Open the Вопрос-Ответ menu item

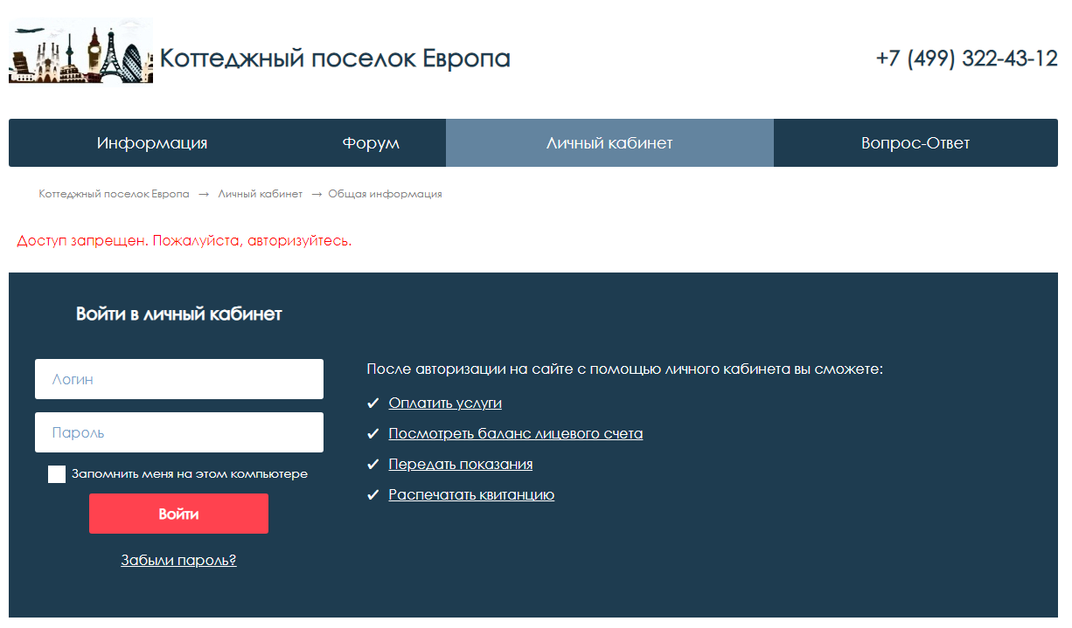(915, 143)
